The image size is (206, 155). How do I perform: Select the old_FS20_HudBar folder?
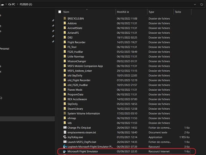78,85
